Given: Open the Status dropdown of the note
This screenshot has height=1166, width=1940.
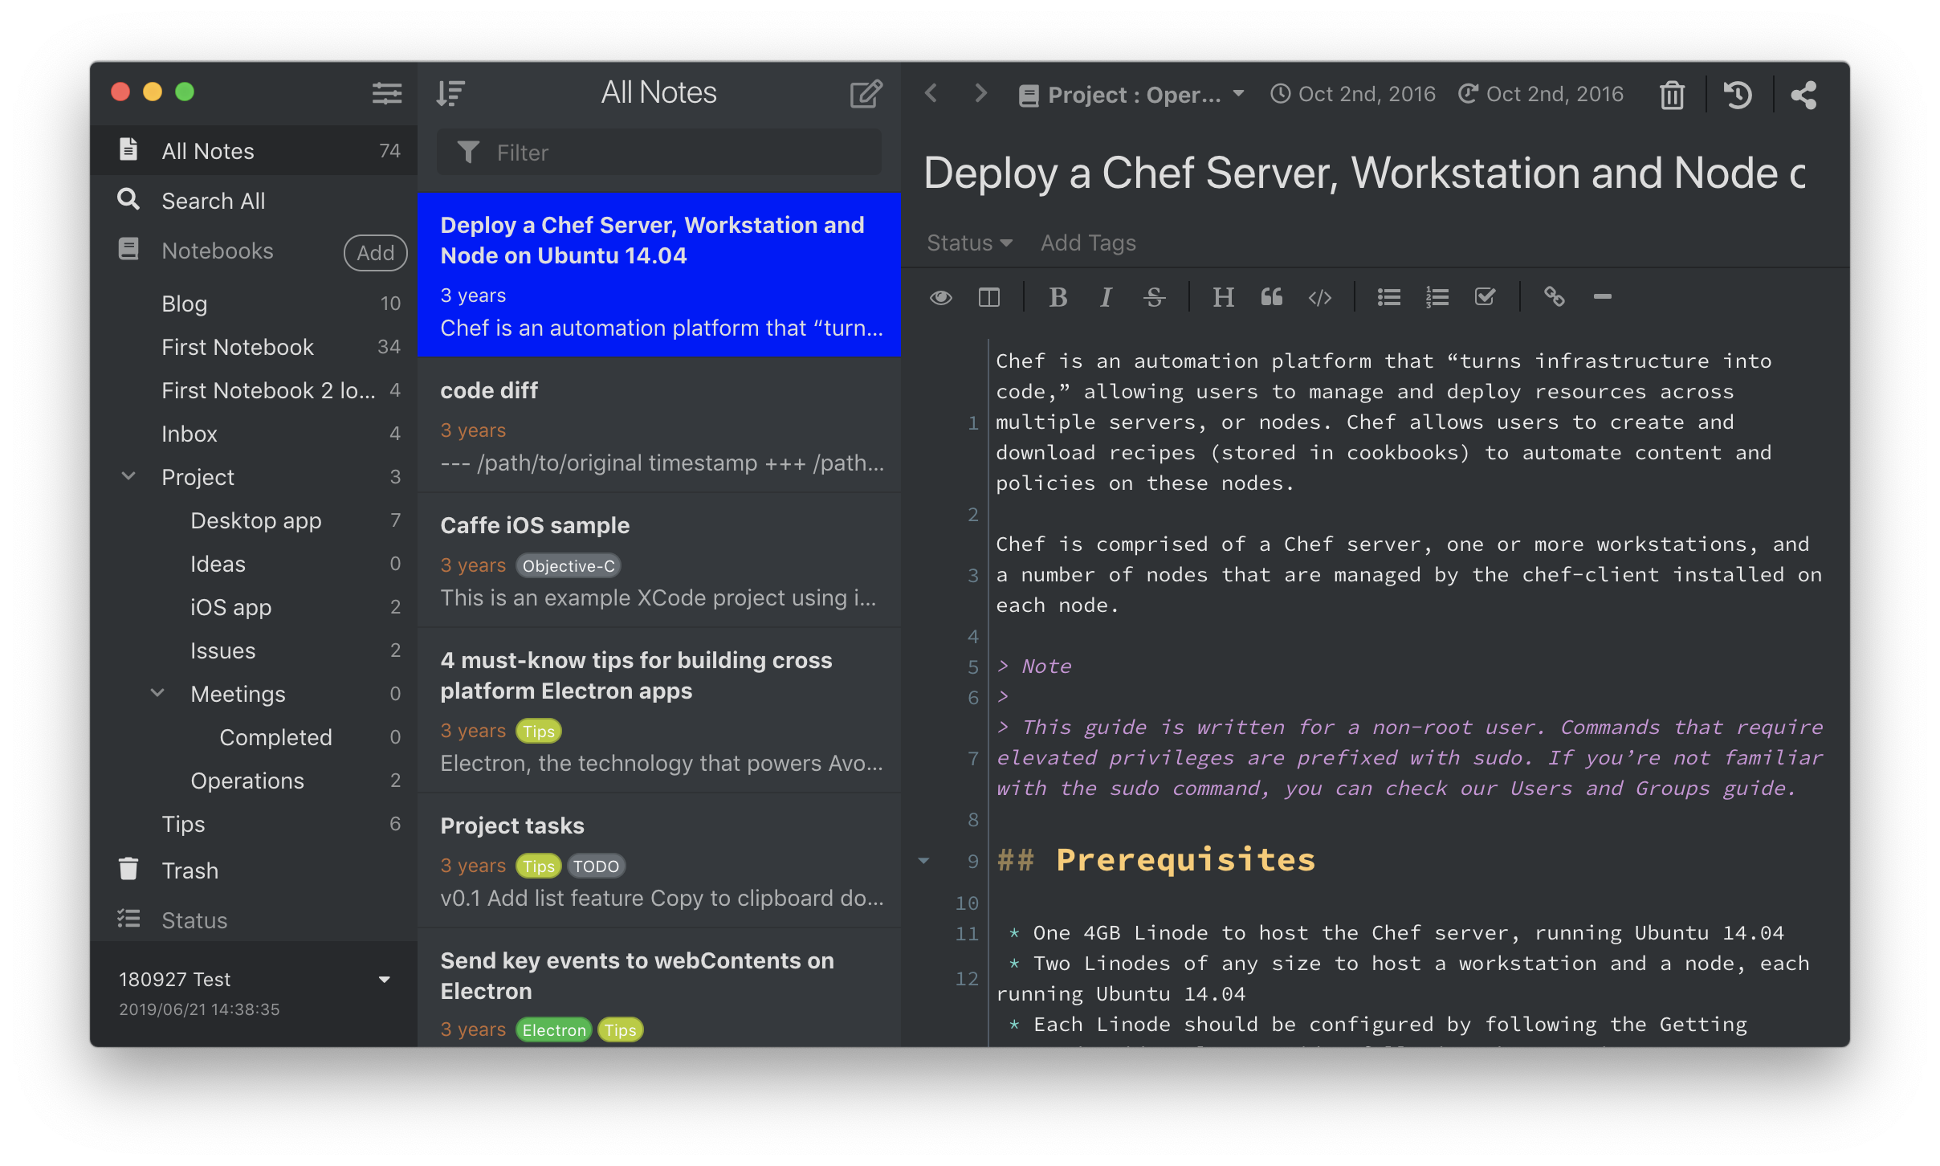Looking at the screenshot, I should tap(968, 243).
